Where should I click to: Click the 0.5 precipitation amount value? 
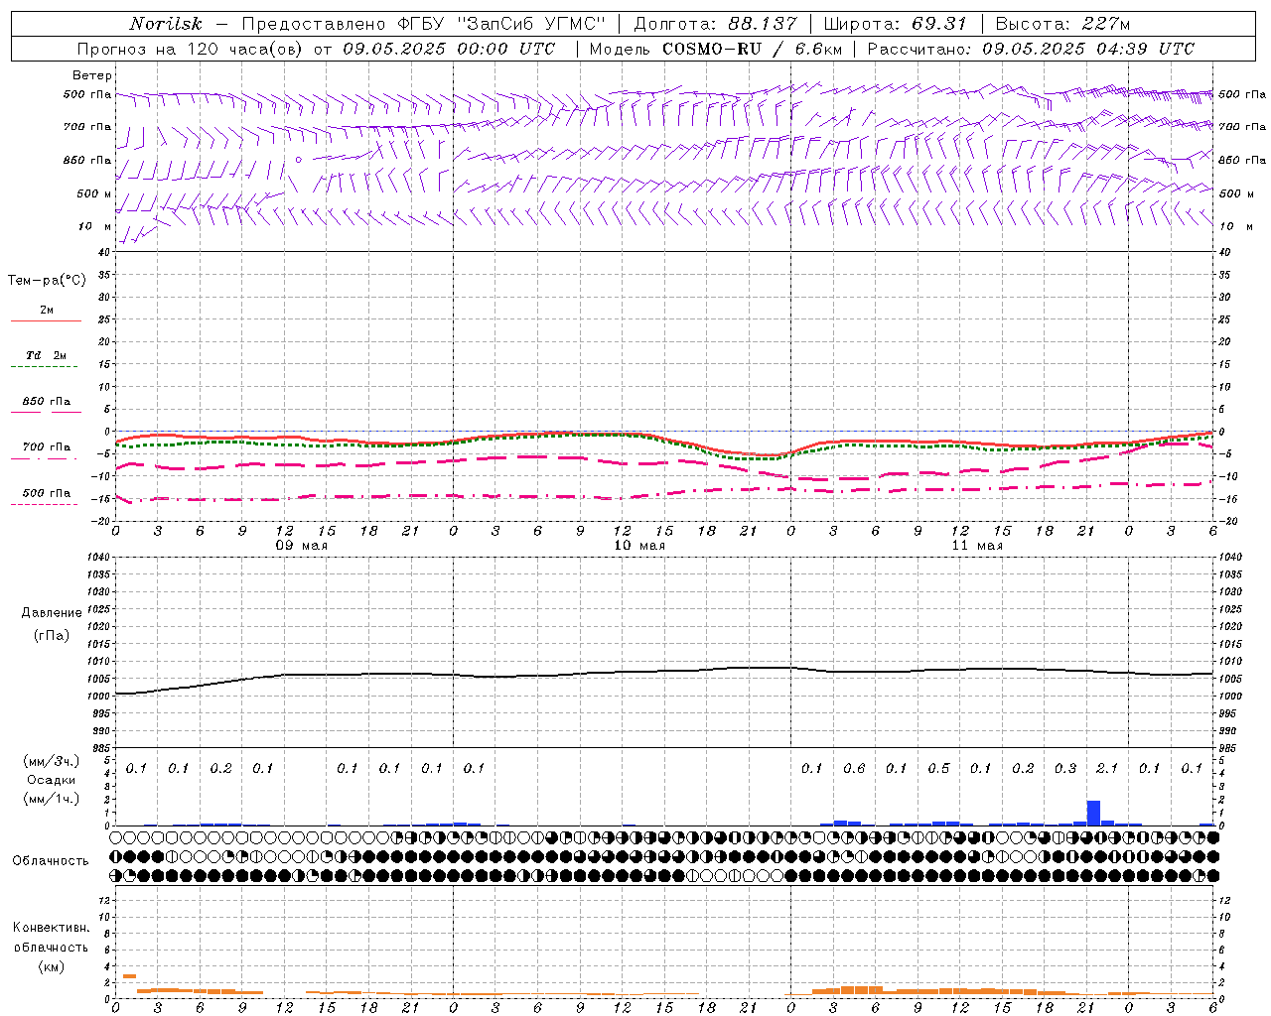pyautogui.click(x=938, y=768)
